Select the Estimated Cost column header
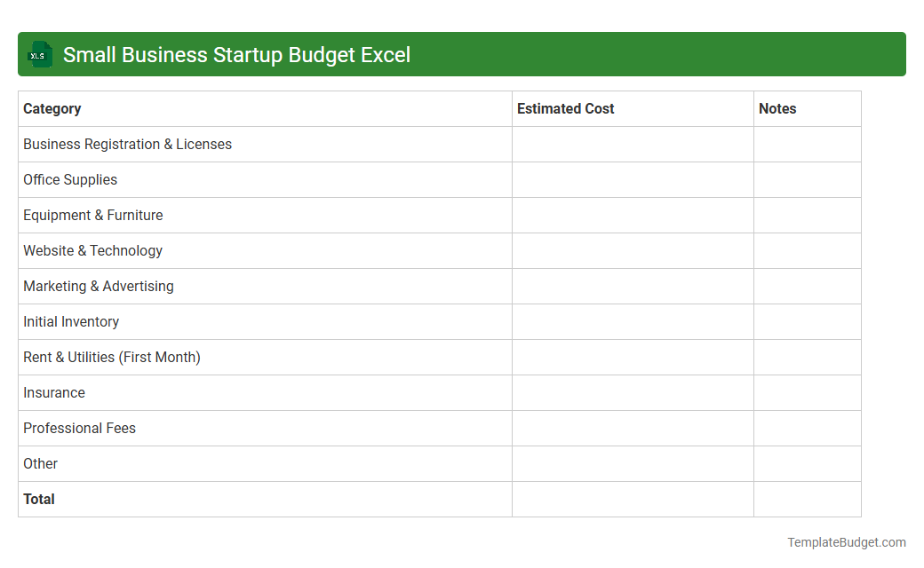924x568 pixels. (565, 108)
